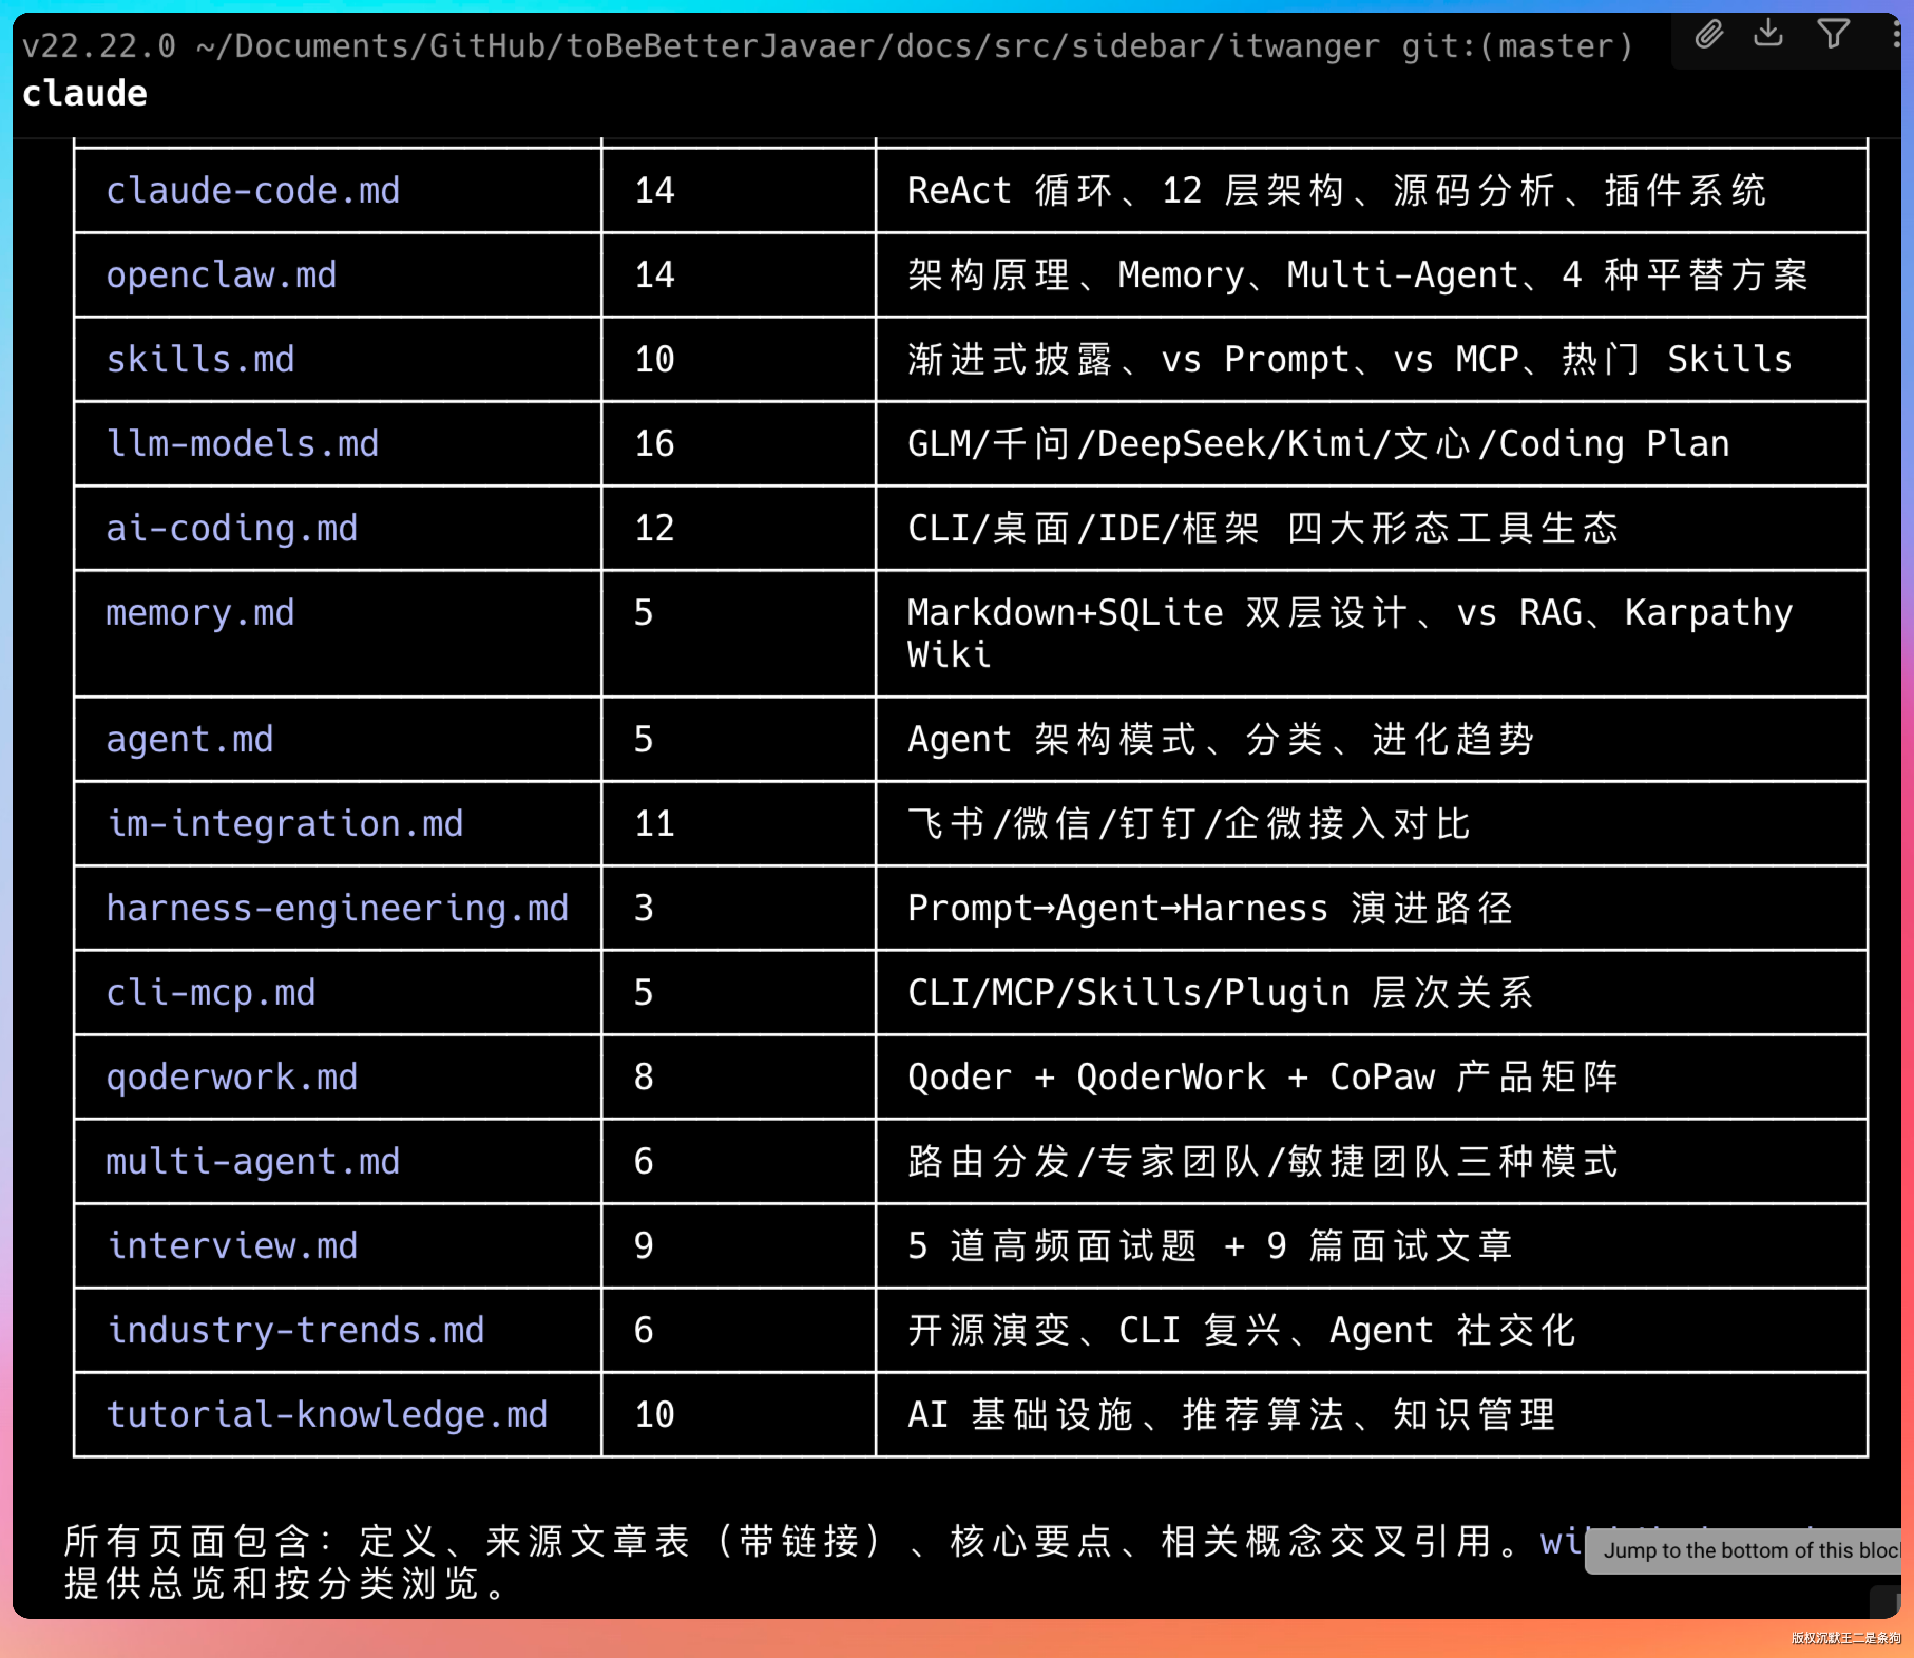This screenshot has height=1658, width=1914.
Task: Open the memory.md file link
Action: click(x=200, y=613)
